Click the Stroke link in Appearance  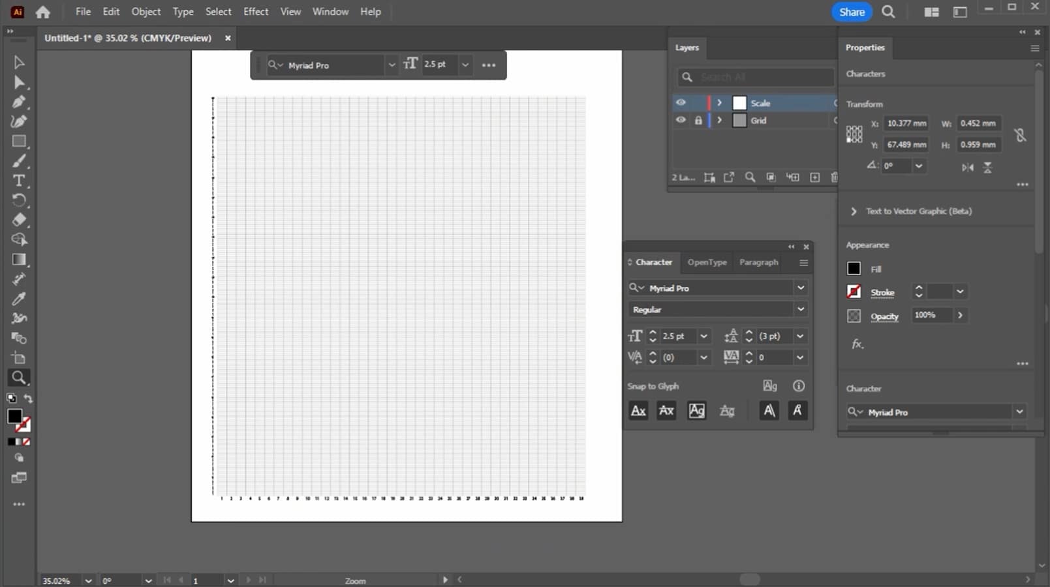click(882, 293)
